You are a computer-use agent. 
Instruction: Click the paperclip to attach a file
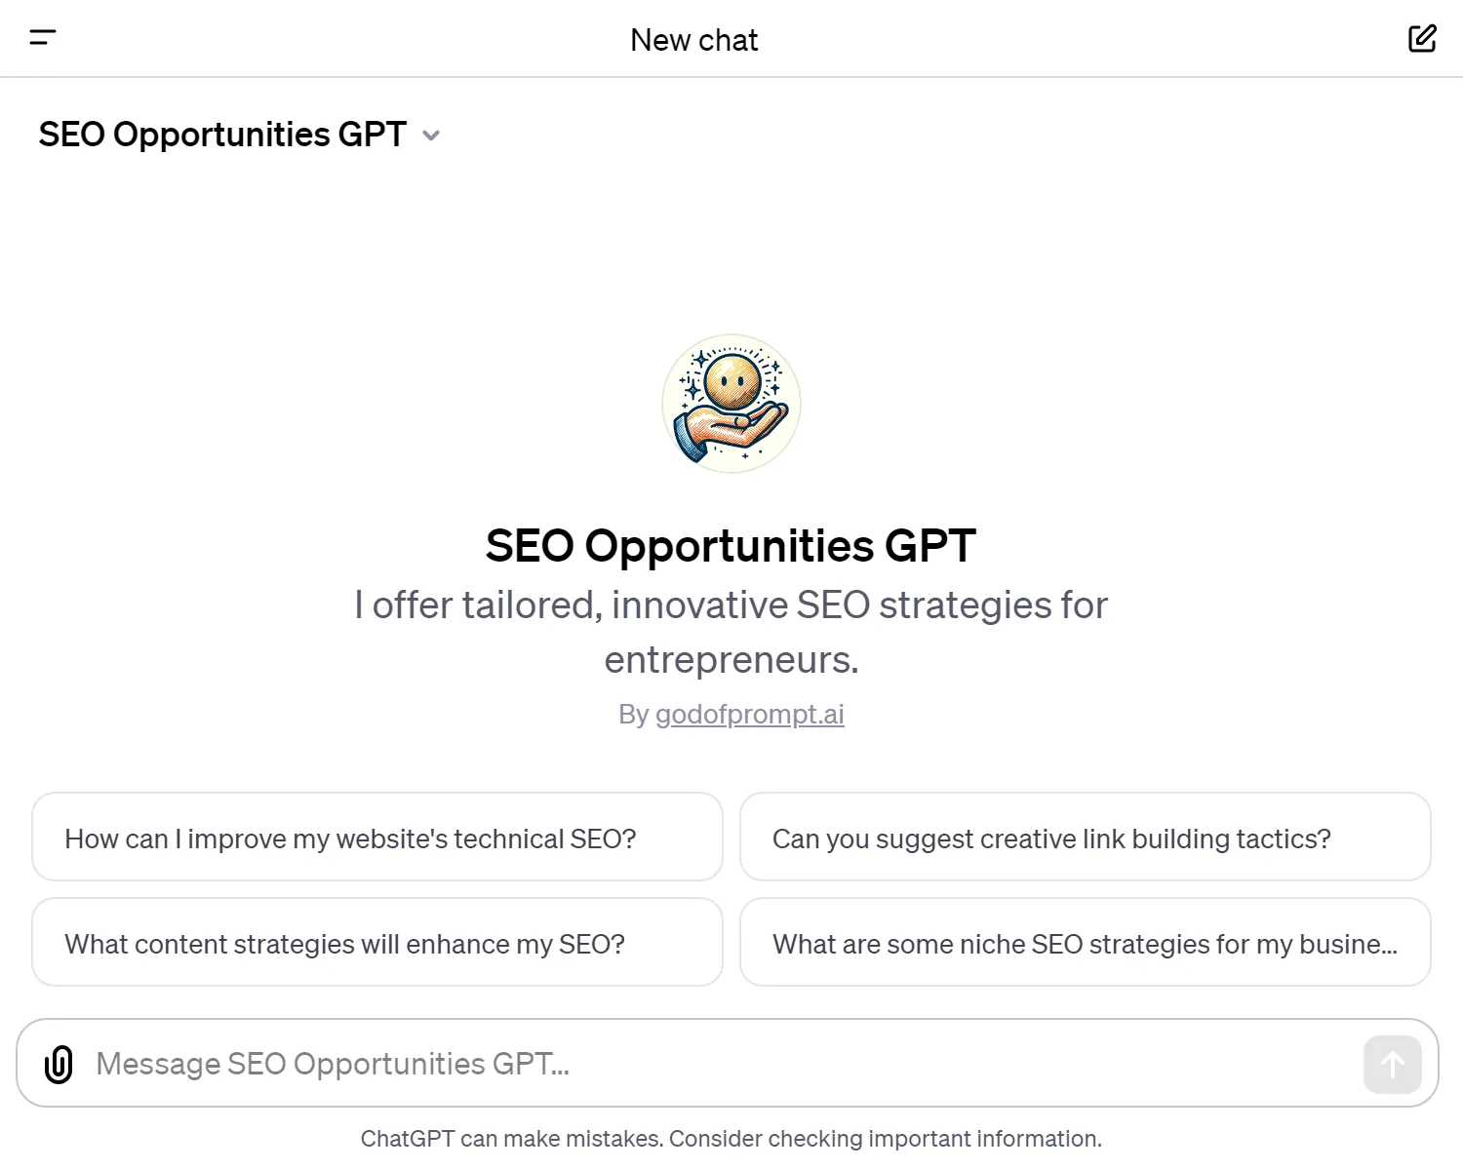[x=59, y=1064]
